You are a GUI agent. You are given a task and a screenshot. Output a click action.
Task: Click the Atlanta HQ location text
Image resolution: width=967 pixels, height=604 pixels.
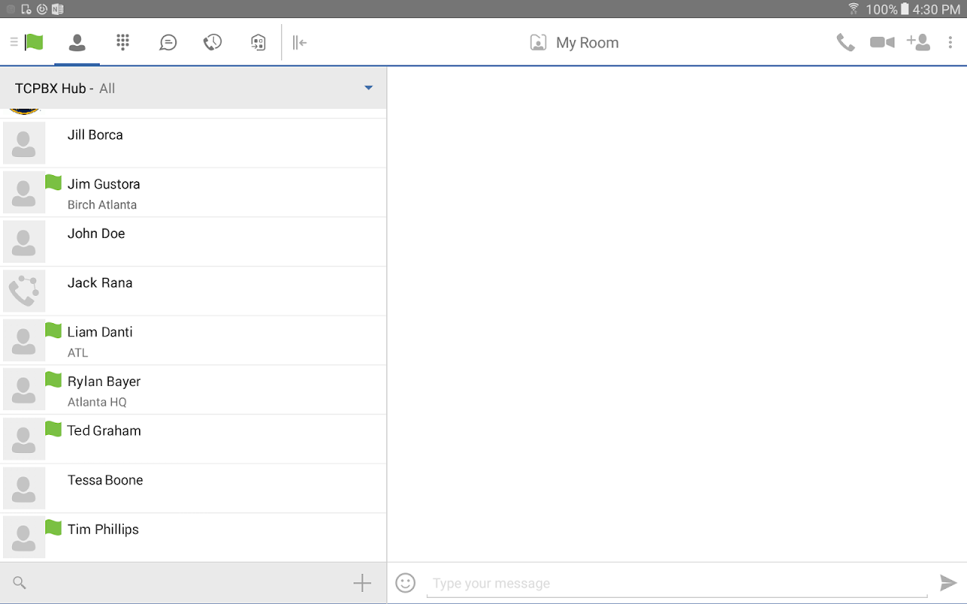pyautogui.click(x=97, y=402)
